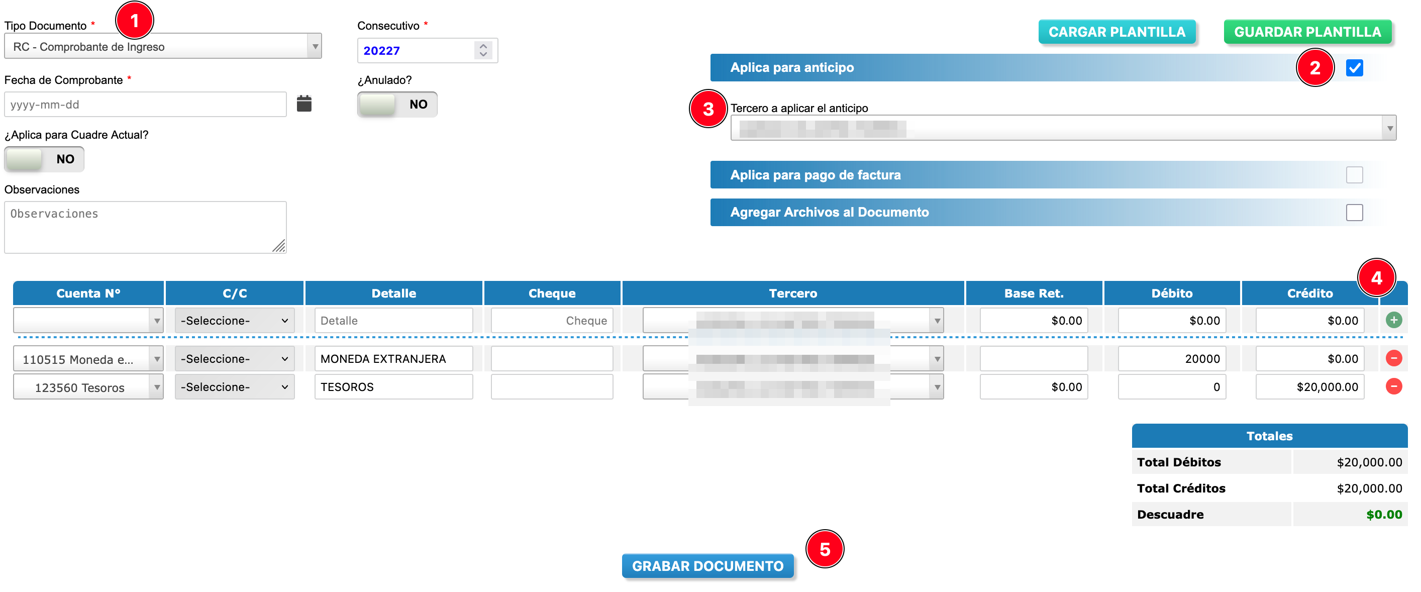
Task: Open C/C selector in TESOROS row
Action: (x=235, y=387)
